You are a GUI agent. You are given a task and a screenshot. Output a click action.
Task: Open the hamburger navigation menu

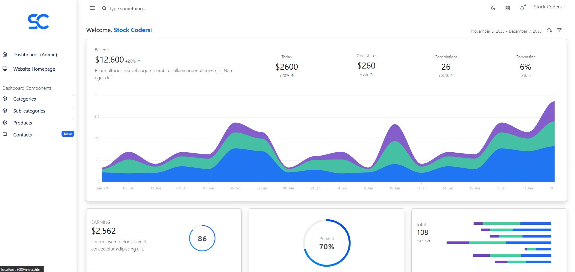(x=92, y=8)
